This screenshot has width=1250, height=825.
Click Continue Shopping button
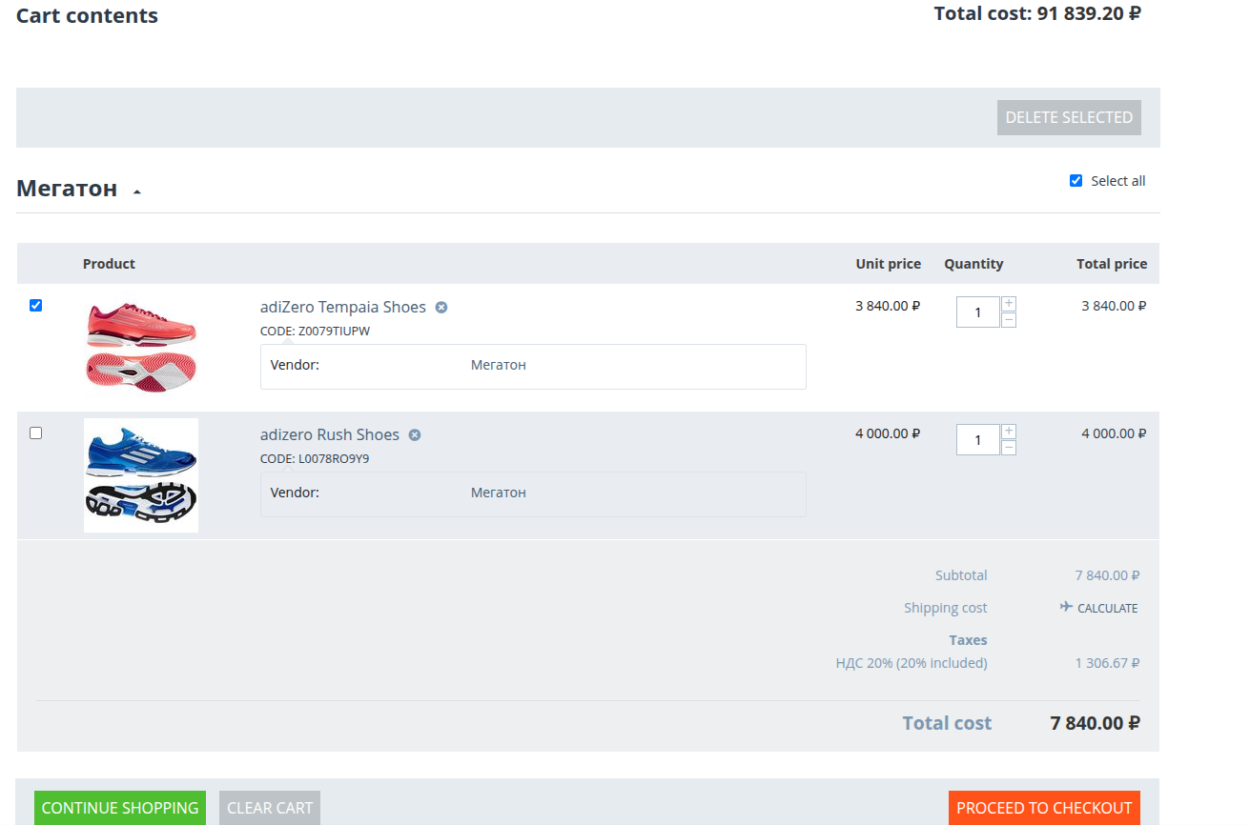pyautogui.click(x=120, y=808)
